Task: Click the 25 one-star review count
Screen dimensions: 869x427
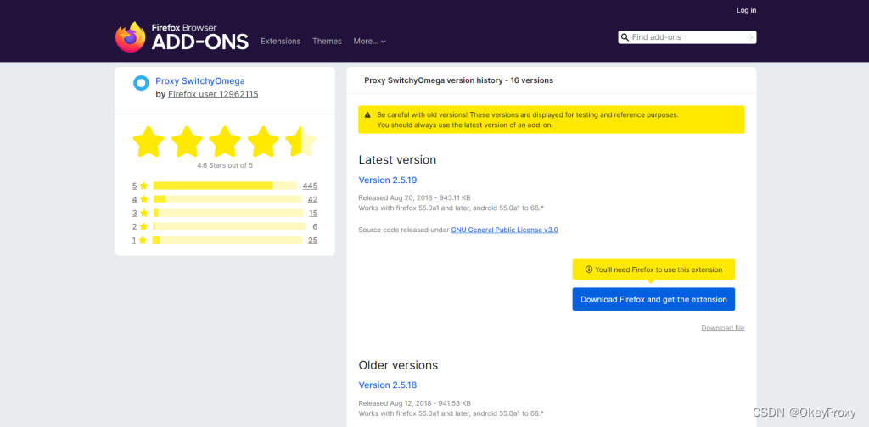Action: 312,240
